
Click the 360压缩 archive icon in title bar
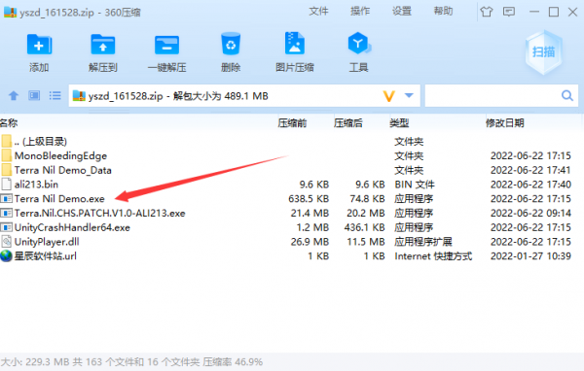tap(10, 12)
